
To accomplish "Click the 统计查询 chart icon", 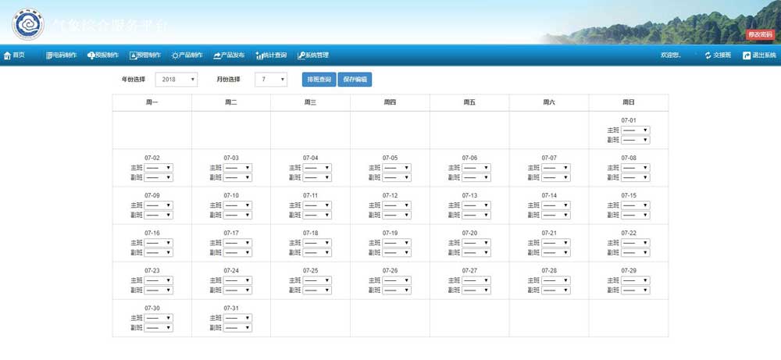I will coord(259,55).
